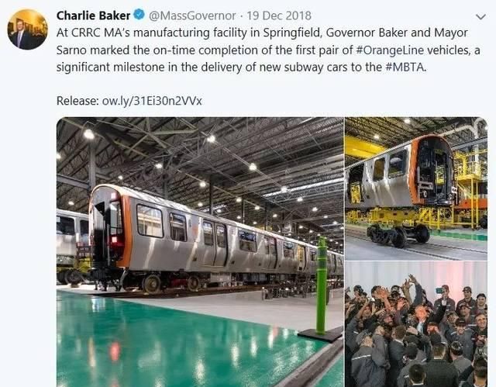Screen dimensions: 496x387
Task: Open the tweet options chevron menu
Action: [x=480, y=17]
